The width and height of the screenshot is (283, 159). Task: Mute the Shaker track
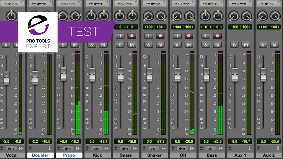coord(160,45)
